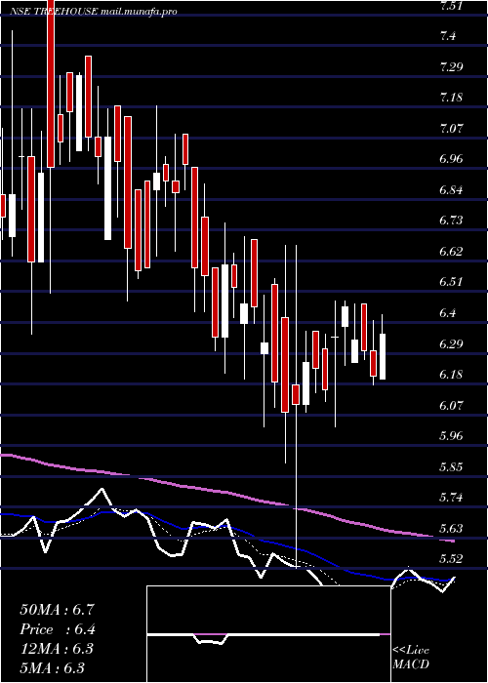Click the 6.07 price axis label

(x=453, y=405)
